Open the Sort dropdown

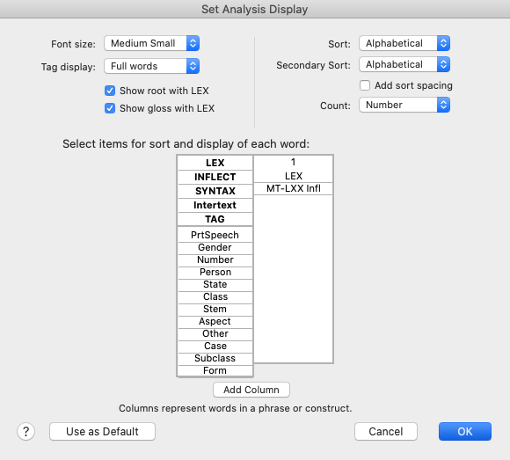click(404, 43)
